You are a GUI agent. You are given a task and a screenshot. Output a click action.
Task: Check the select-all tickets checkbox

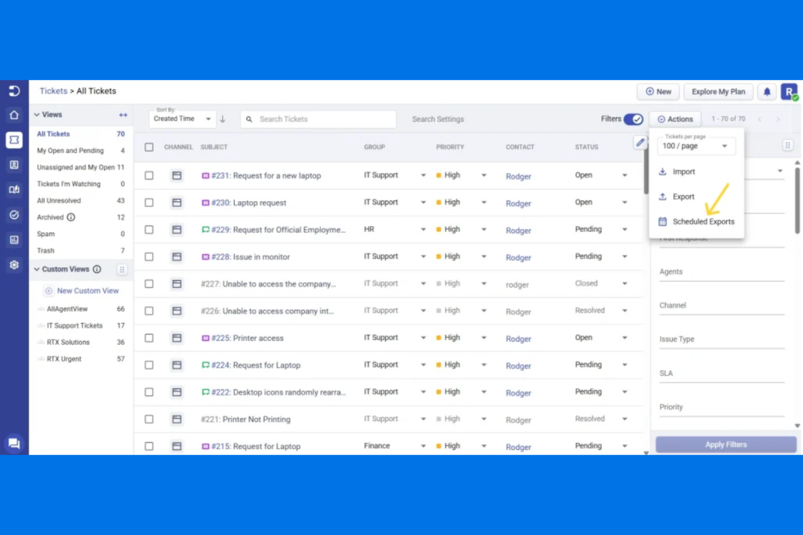(x=149, y=146)
